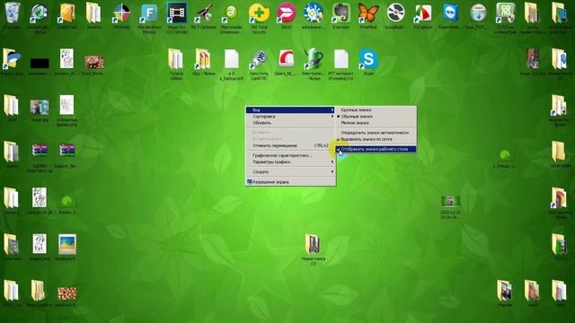The width and height of the screenshot is (575, 323).
Task: Open landscape picture file icon
Action: [x=67, y=244]
